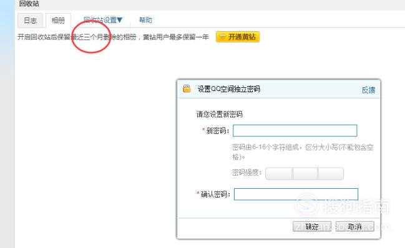
Task: Confirm with the 确定 button
Action: pyautogui.click(x=312, y=227)
